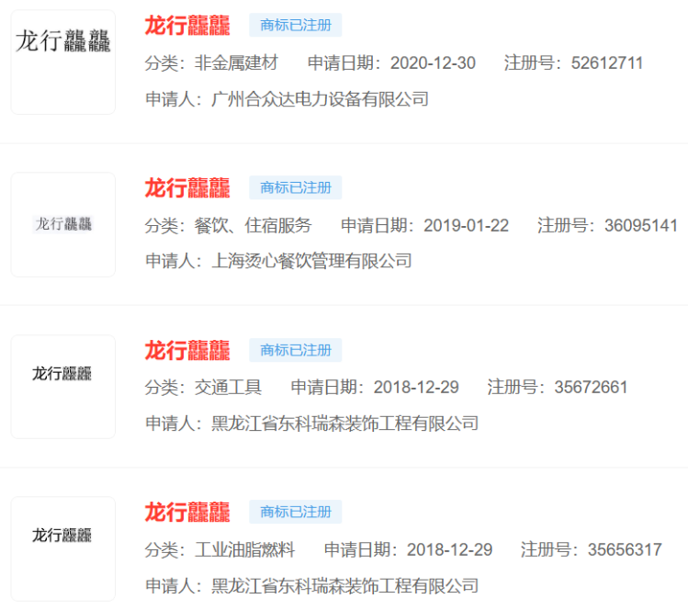This screenshot has height=610, width=688.
Task: Click registration number 52612711
Action: click(x=607, y=63)
